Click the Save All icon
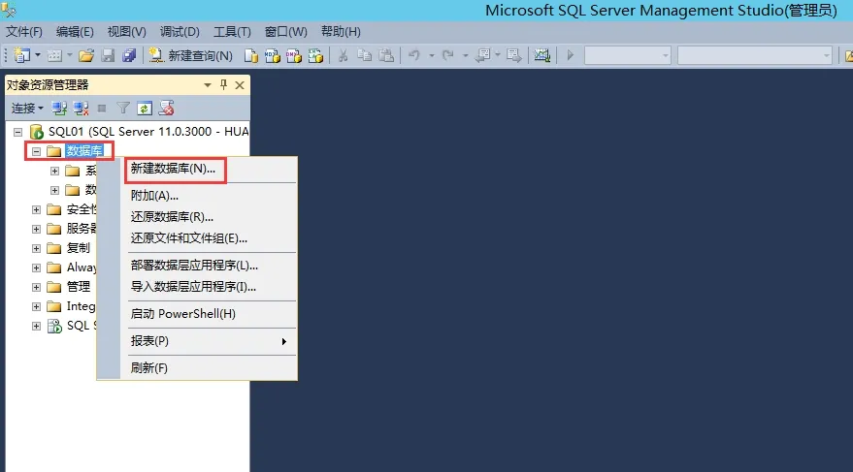Image resolution: width=853 pixels, height=472 pixels. pyautogui.click(x=129, y=55)
